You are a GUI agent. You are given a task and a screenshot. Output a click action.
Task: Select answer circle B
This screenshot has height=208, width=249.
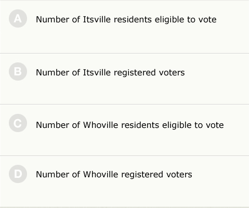click(18, 71)
